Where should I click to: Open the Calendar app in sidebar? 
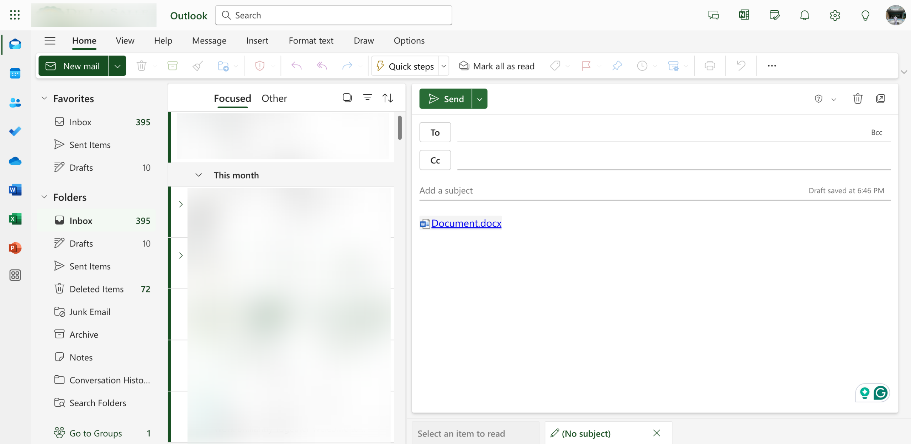pos(15,74)
